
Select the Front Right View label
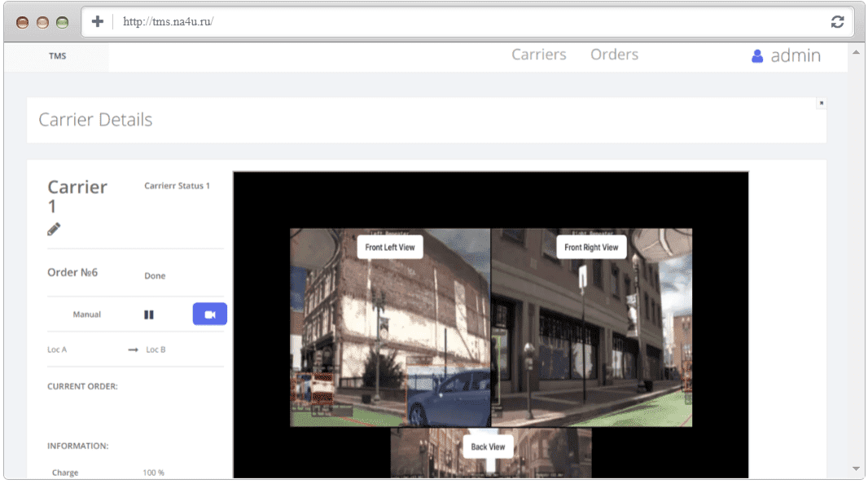coord(591,247)
